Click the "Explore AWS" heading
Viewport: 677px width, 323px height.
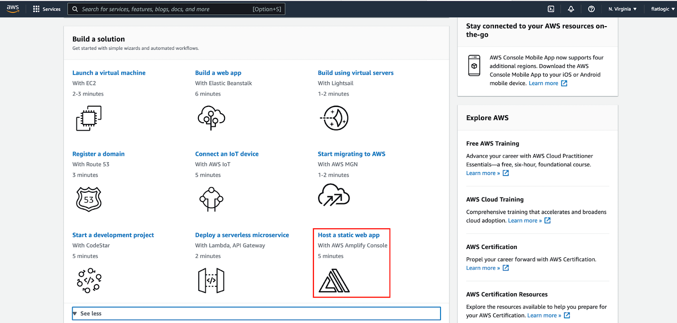point(487,118)
